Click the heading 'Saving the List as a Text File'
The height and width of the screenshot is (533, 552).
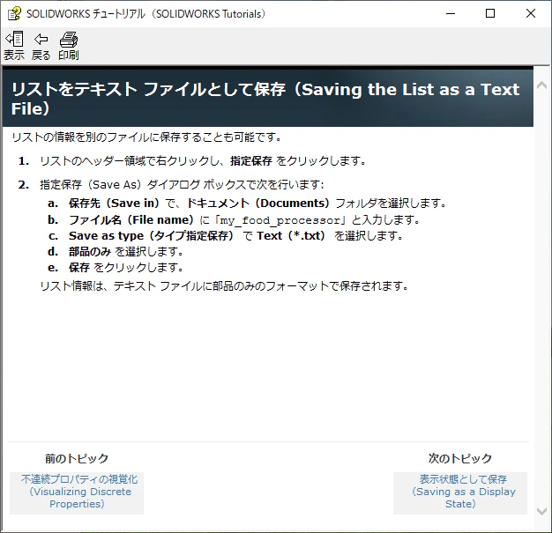(265, 99)
